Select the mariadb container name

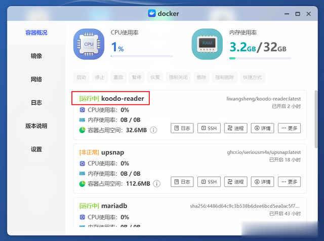point(114,206)
